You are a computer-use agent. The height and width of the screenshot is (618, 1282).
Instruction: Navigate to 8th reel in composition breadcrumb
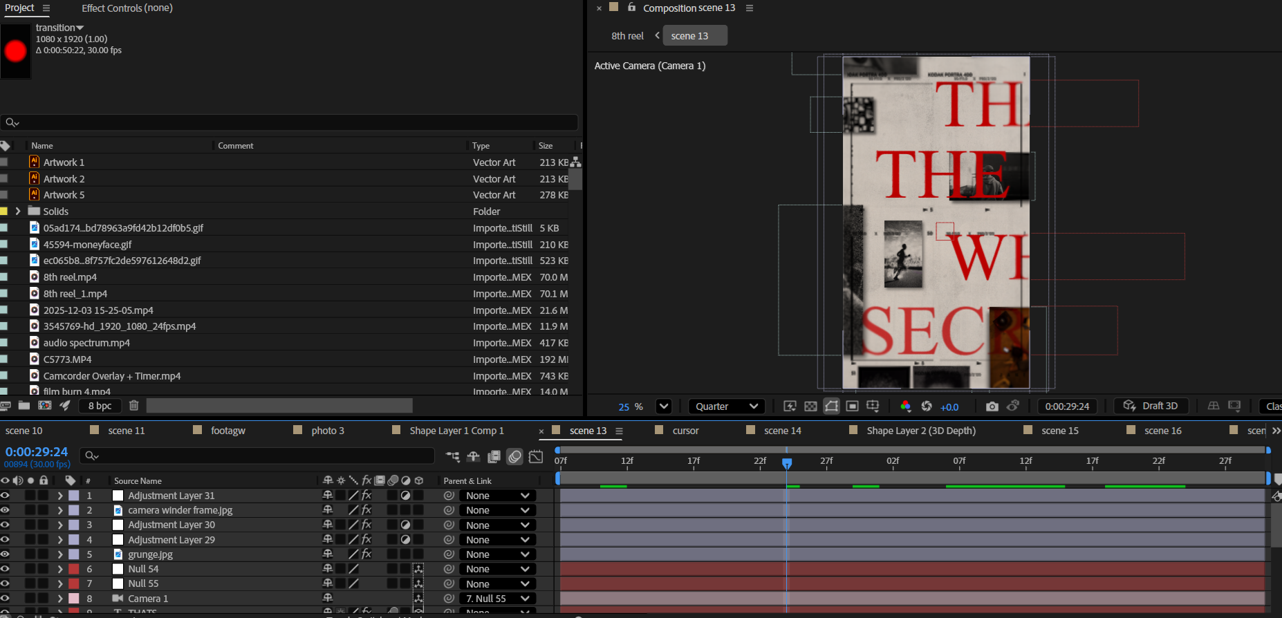click(x=626, y=36)
